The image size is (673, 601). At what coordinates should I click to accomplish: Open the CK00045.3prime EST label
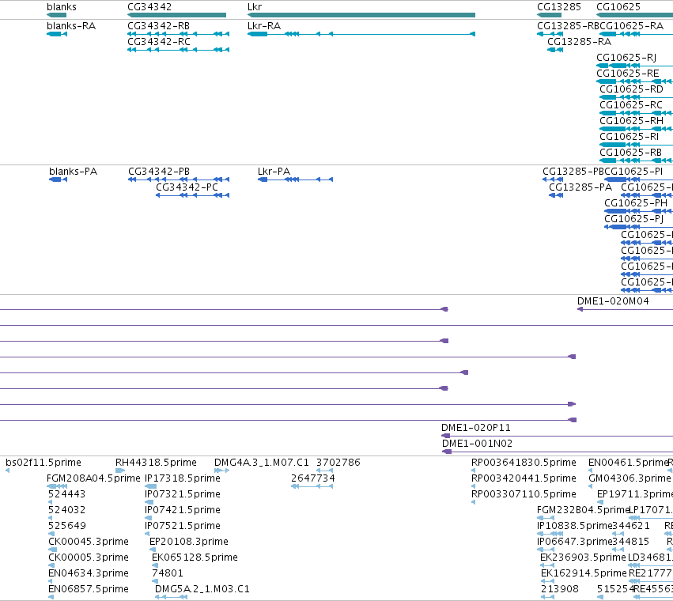click(x=89, y=542)
